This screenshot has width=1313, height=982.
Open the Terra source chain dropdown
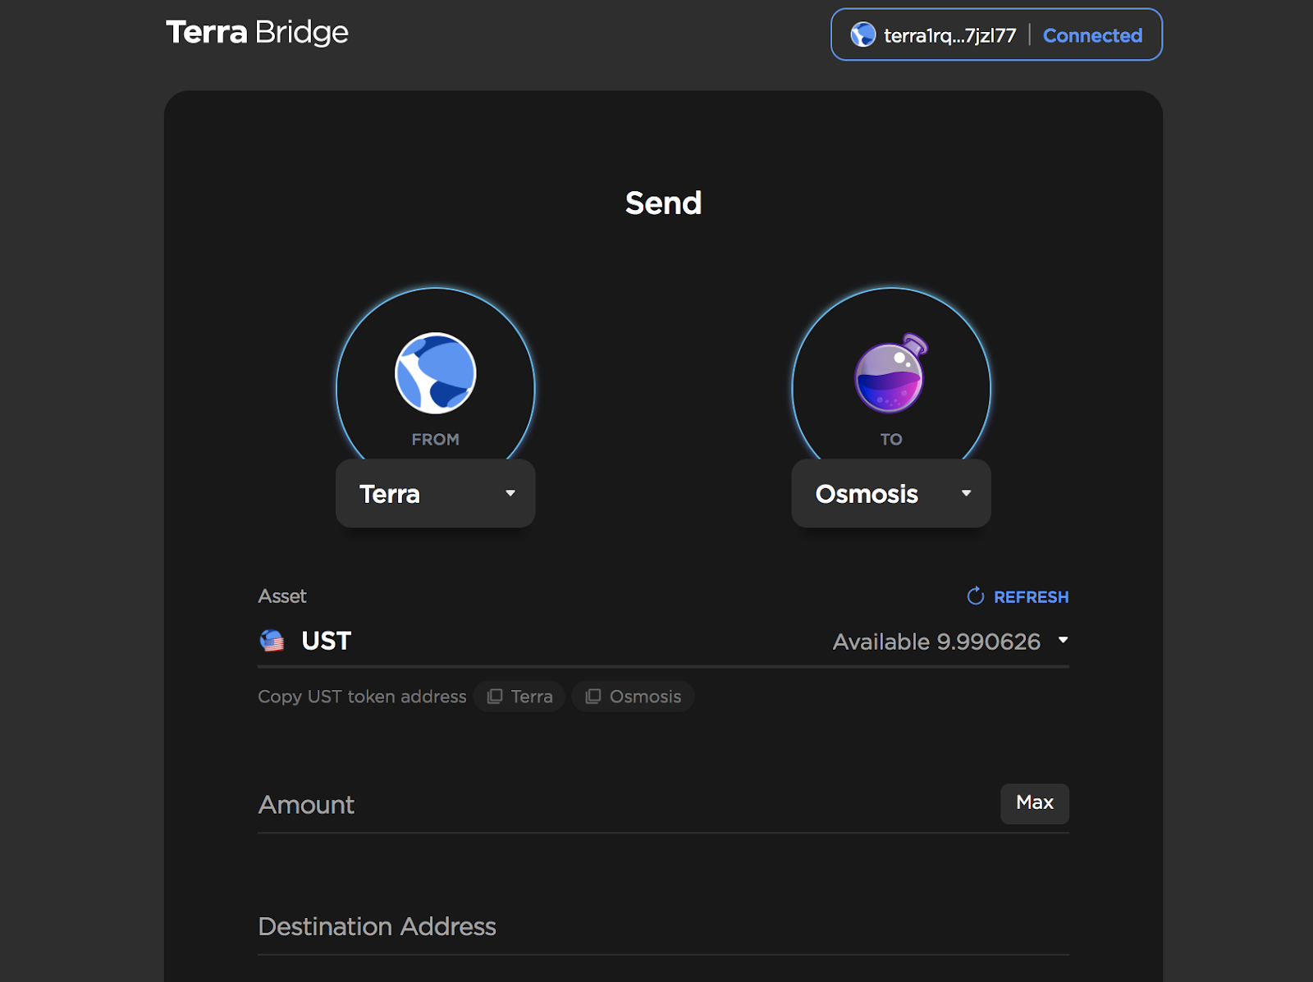pyautogui.click(x=436, y=493)
